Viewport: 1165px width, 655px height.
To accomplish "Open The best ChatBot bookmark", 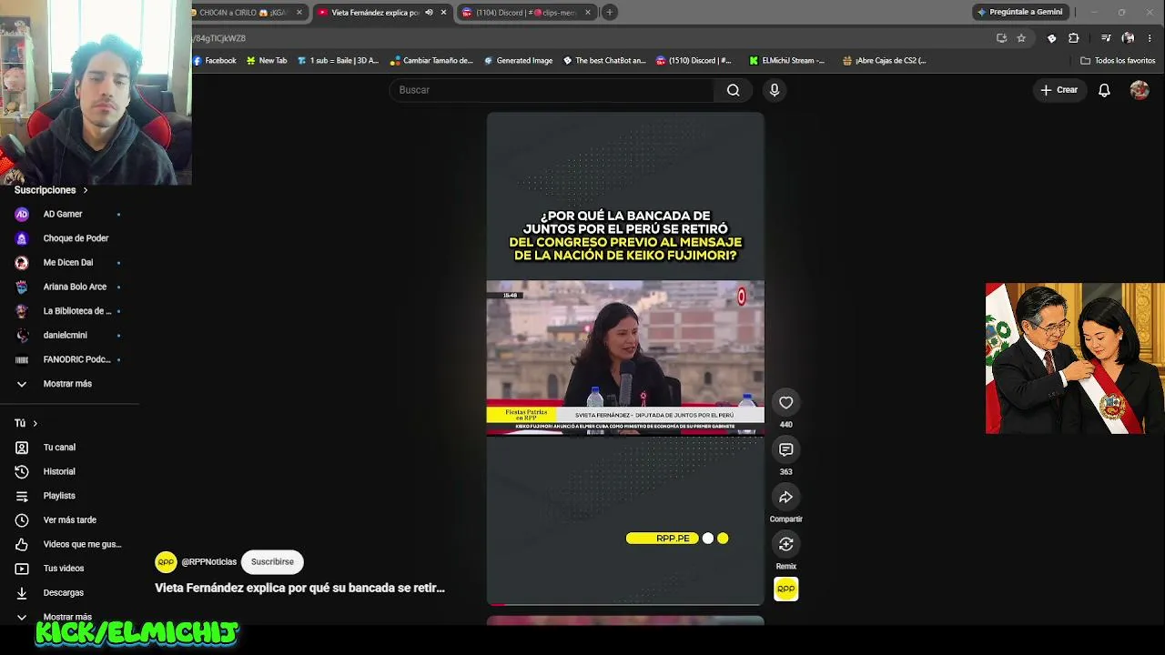I will (604, 61).
